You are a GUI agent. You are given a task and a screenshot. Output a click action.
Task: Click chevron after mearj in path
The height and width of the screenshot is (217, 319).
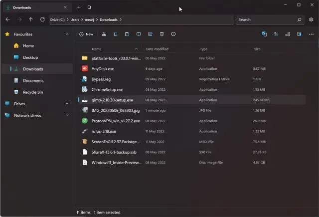pos(97,19)
